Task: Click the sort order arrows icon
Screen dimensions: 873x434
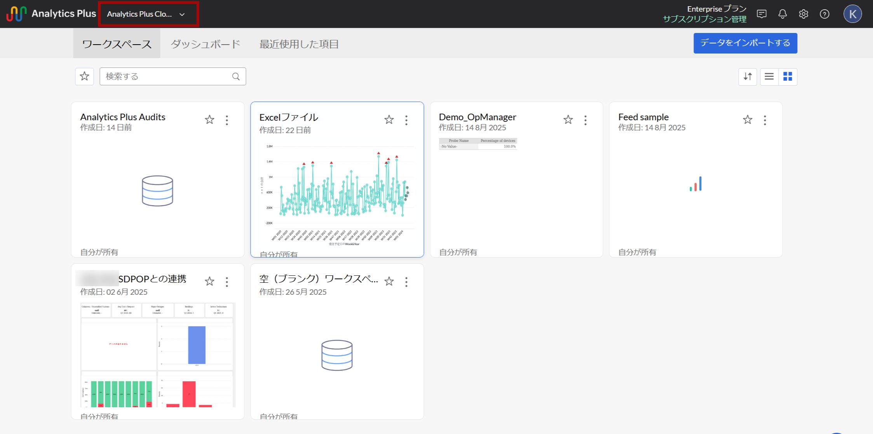Action: click(x=748, y=76)
